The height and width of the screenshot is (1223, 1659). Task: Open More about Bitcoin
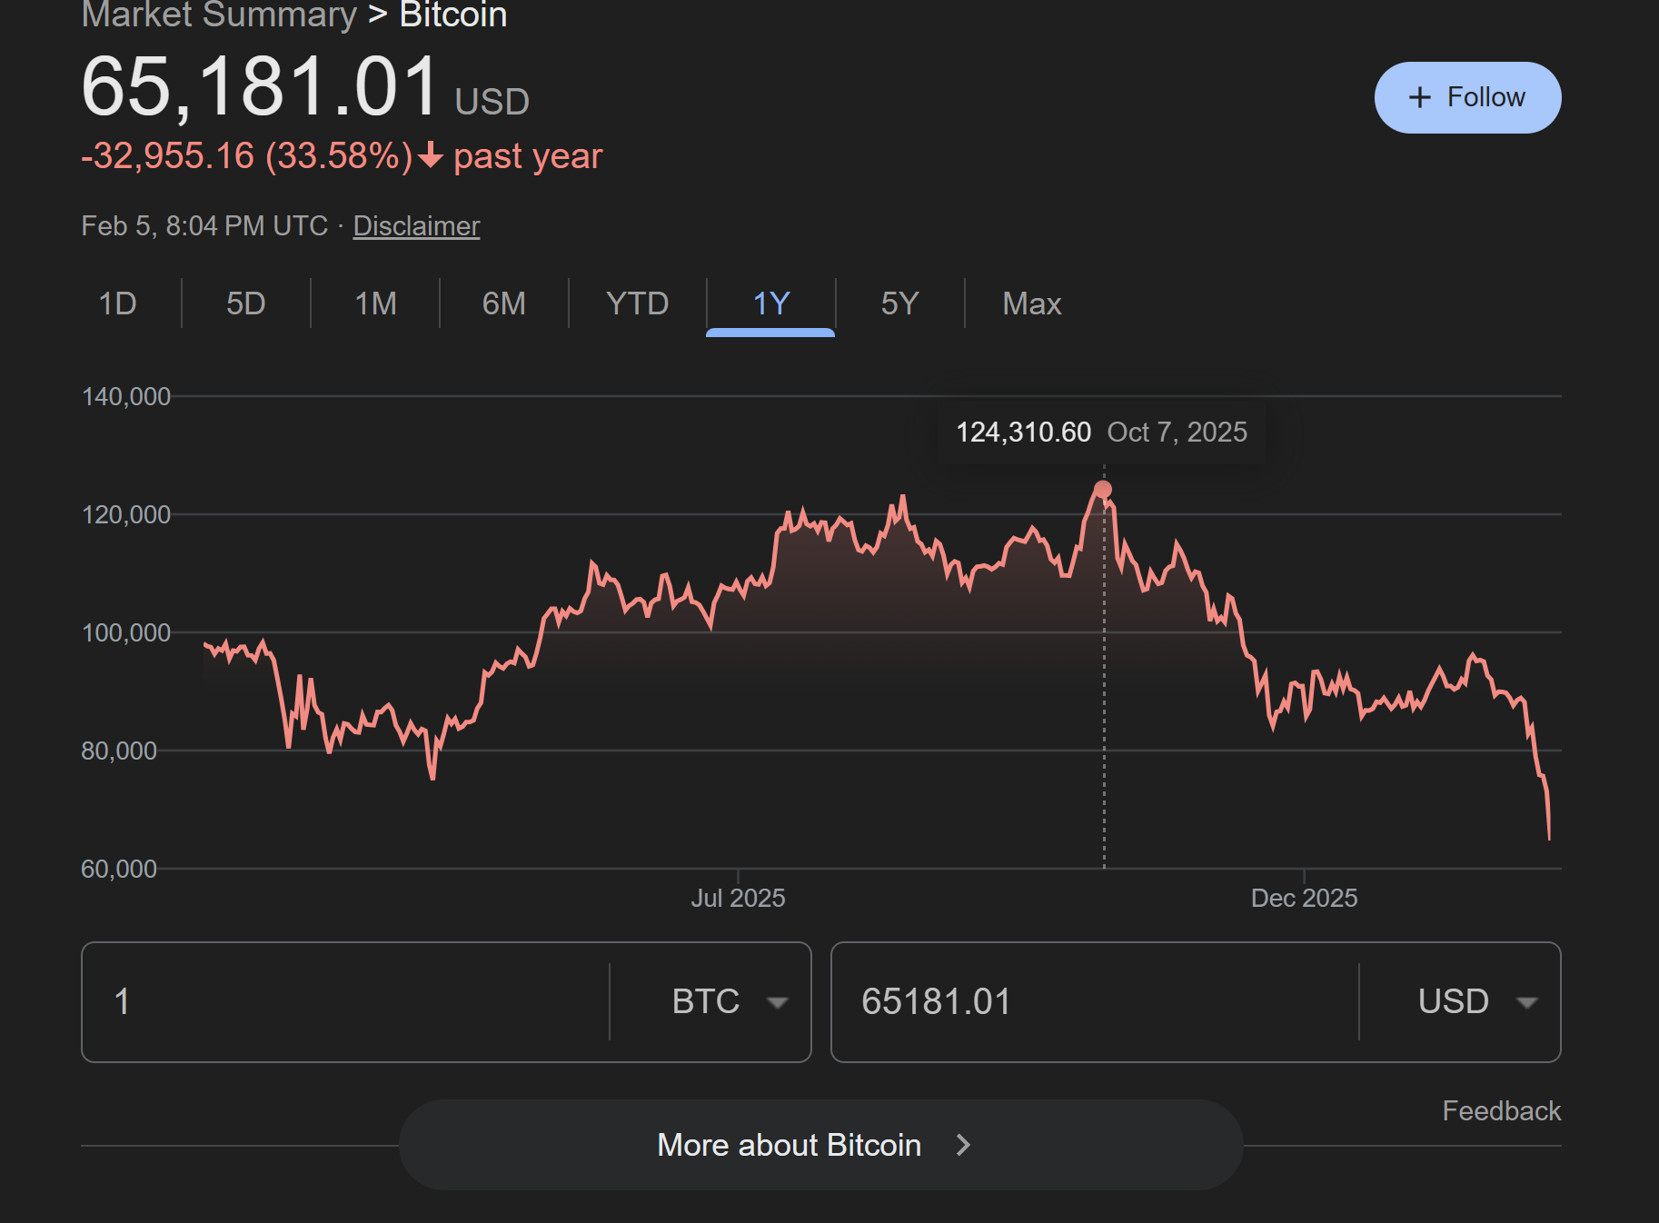(x=790, y=1145)
